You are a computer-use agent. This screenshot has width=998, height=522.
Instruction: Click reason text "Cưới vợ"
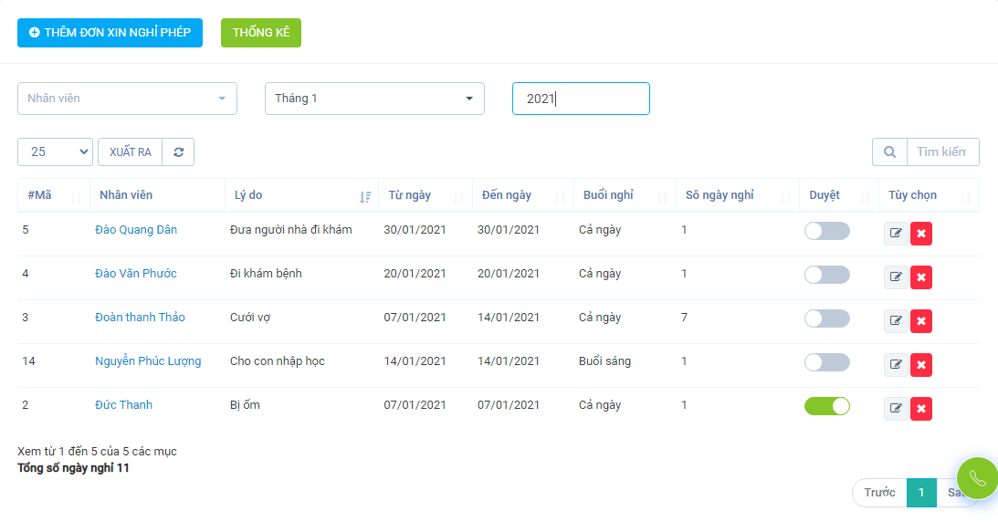click(250, 318)
